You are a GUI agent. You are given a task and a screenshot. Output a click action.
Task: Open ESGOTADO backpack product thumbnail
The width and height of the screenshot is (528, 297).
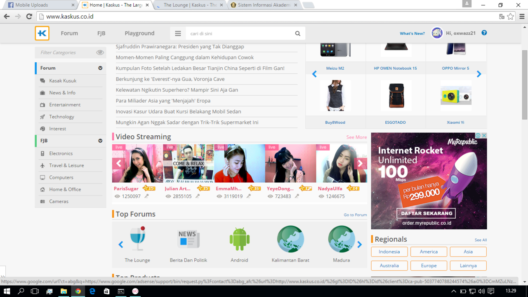(x=396, y=96)
